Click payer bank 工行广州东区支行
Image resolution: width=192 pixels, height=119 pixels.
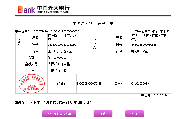click(x=60, y=51)
